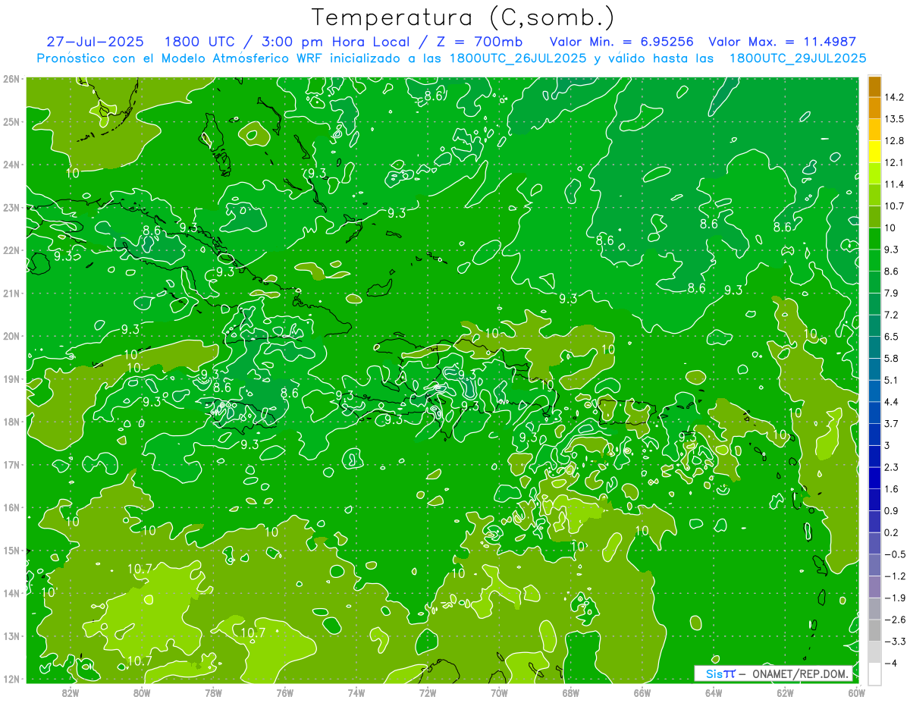Click the '0.2' colorbar label

(x=892, y=532)
